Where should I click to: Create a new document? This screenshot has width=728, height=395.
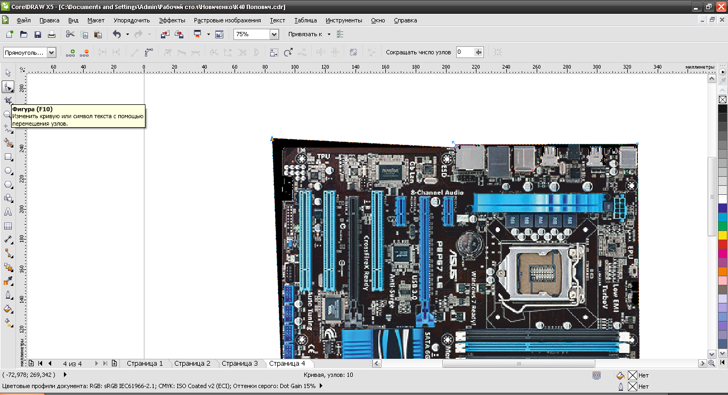[9, 34]
